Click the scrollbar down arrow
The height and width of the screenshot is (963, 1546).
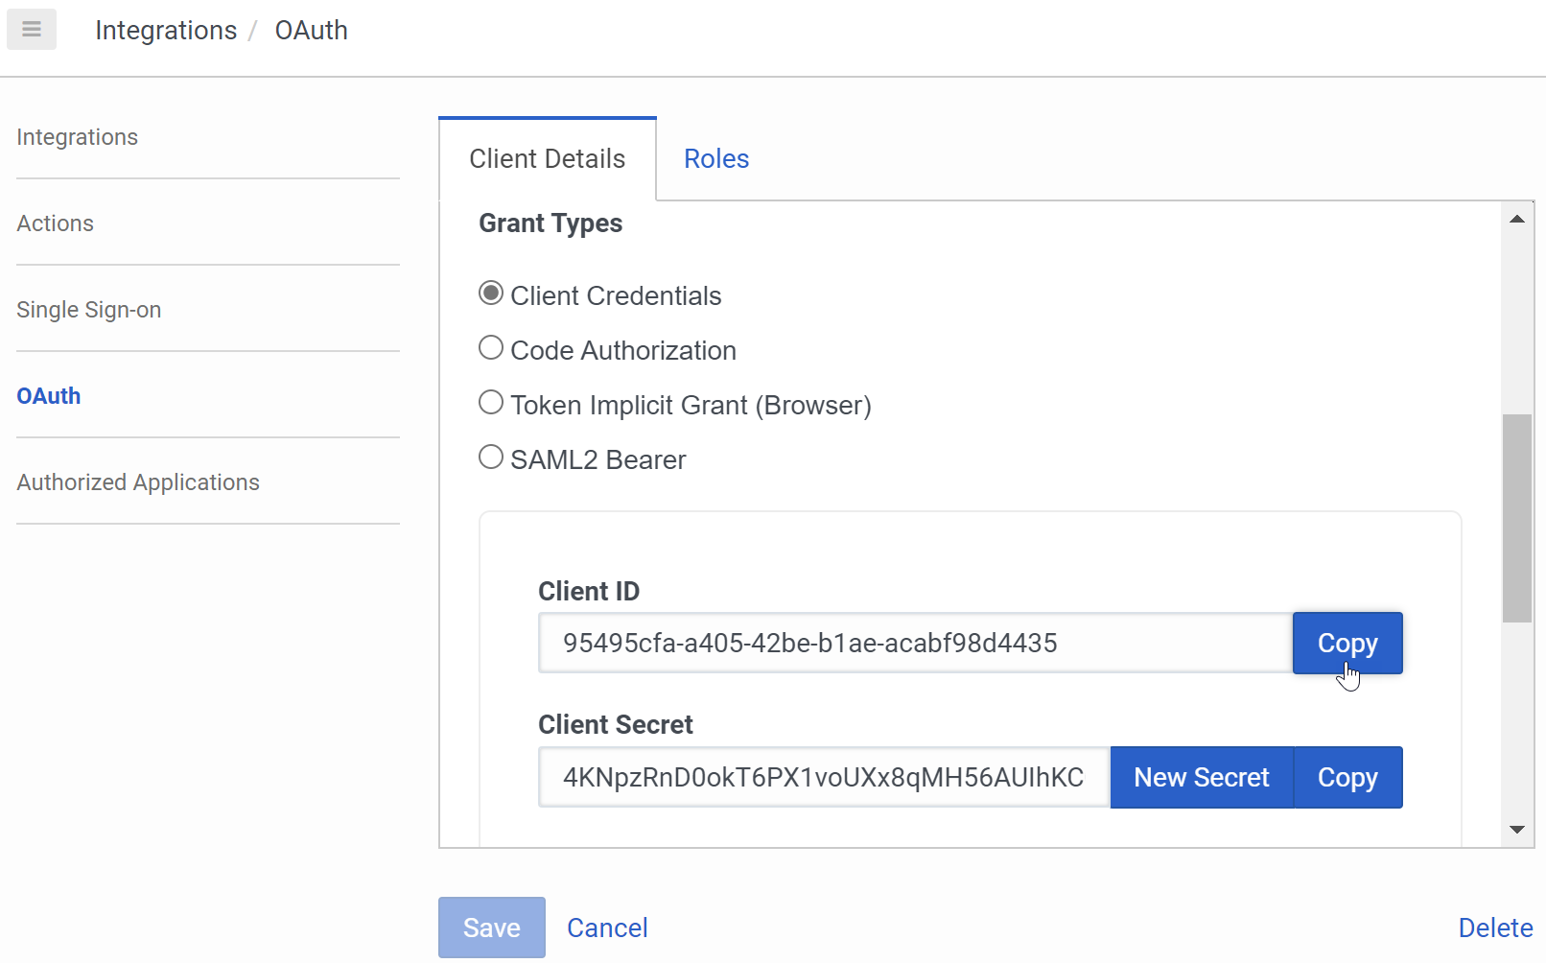point(1516,829)
